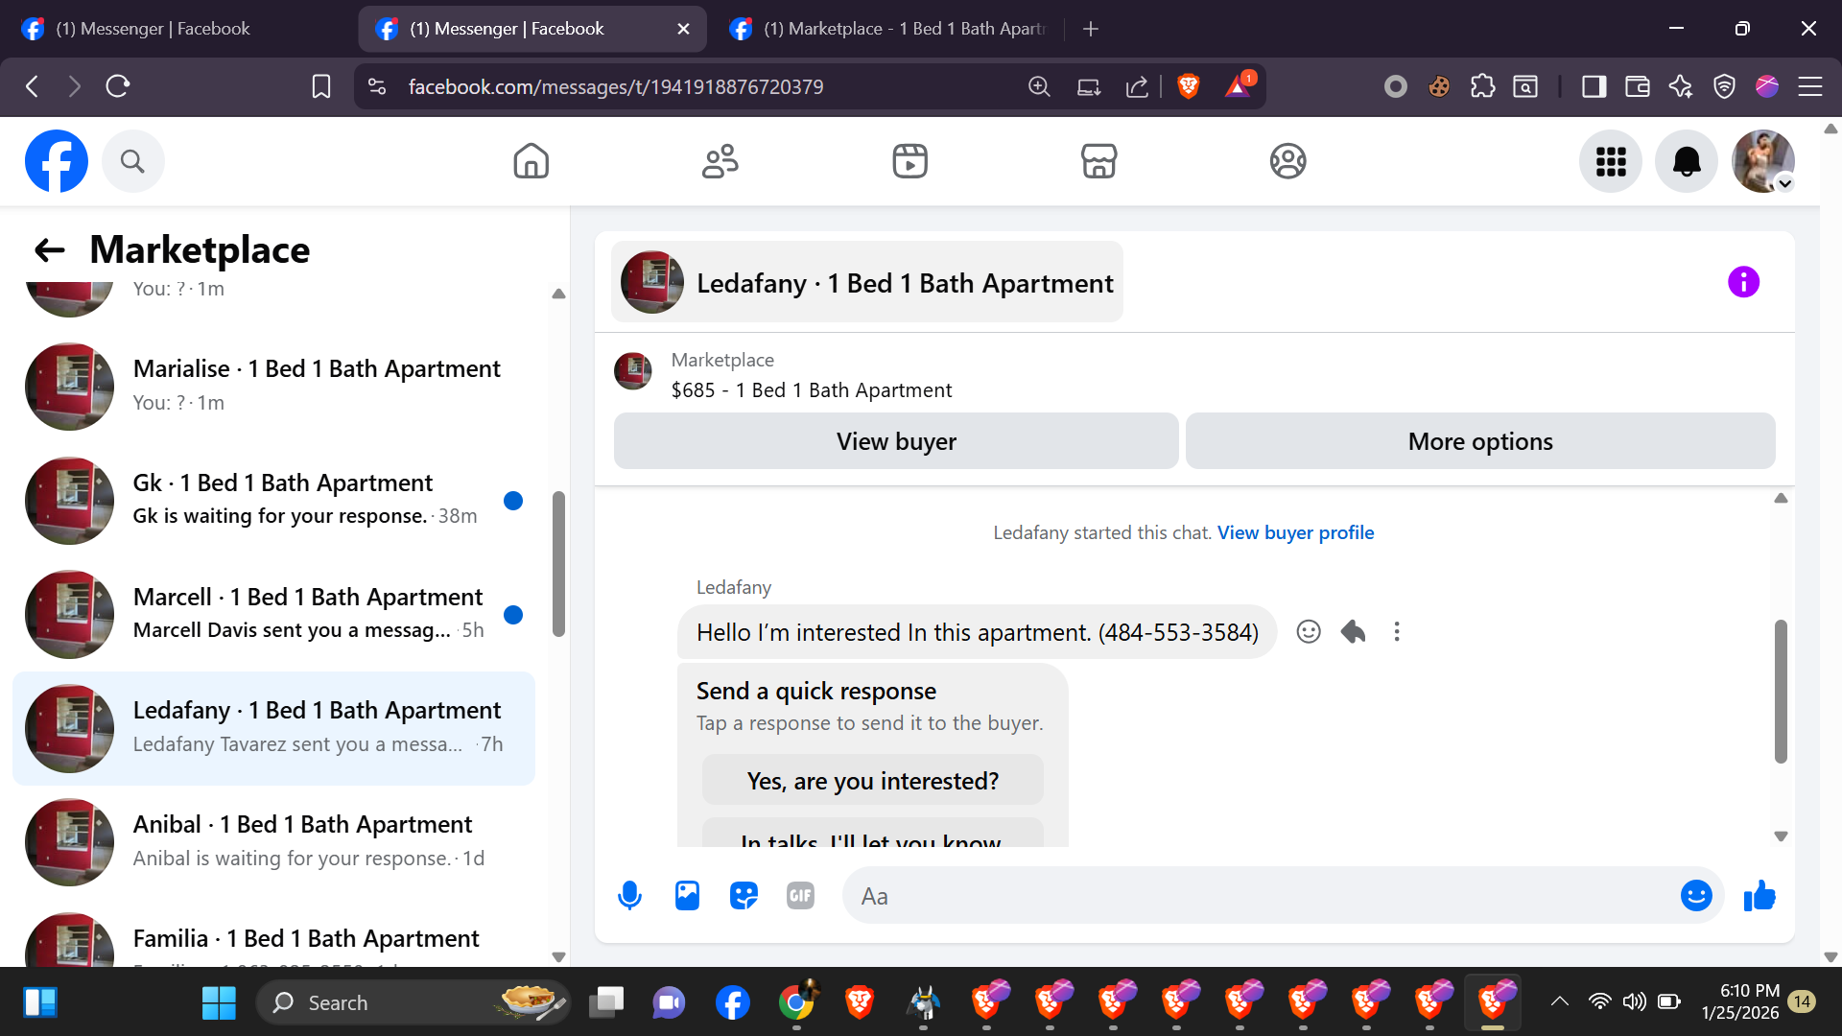Click the View buyer button
The width and height of the screenshot is (1842, 1036).
pyautogui.click(x=896, y=441)
